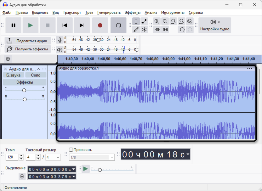This screenshot has height=191, width=262.
Task: Open the time display format dropdown
Action: pos(188,154)
